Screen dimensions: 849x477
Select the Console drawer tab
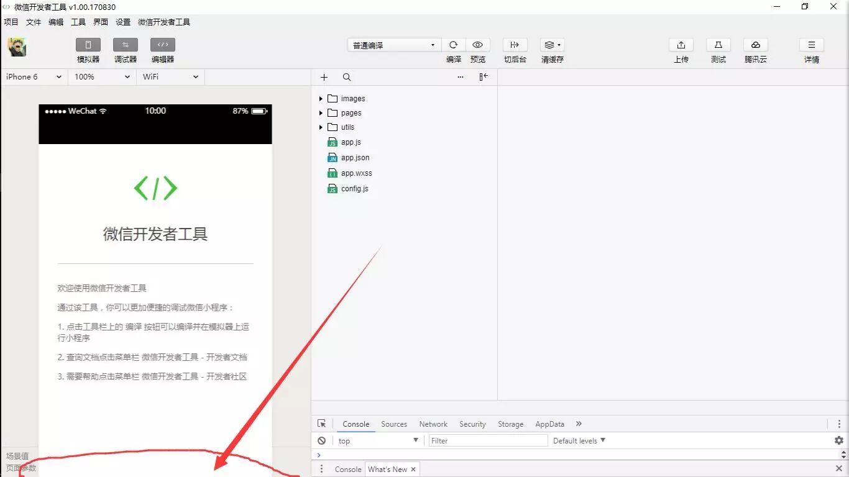click(348, 470)
